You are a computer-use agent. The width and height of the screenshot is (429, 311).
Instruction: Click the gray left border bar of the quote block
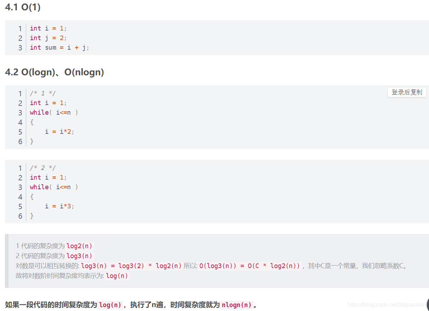(6, 261)
